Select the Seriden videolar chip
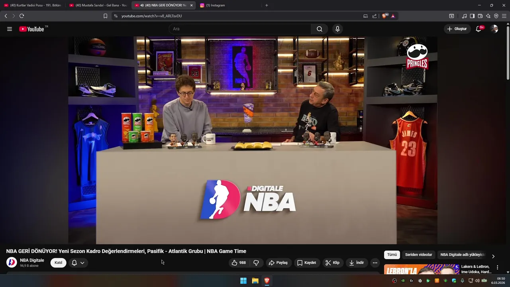 point(418,255)
